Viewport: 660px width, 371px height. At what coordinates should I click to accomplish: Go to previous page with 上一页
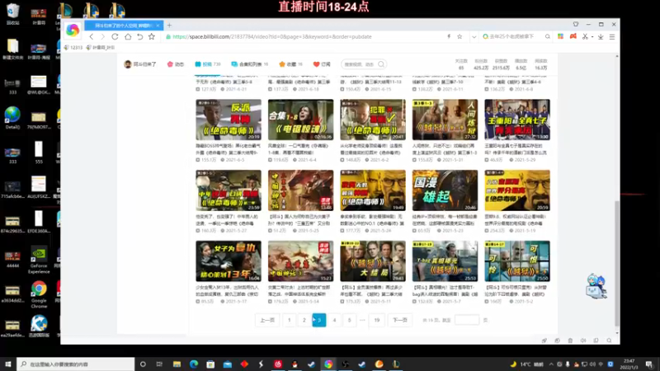coord(267,320)
